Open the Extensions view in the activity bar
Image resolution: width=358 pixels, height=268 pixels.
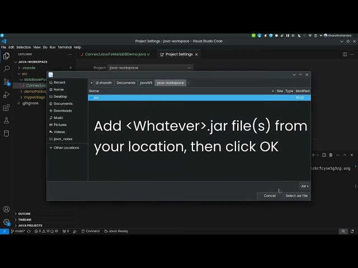[6, 108]
